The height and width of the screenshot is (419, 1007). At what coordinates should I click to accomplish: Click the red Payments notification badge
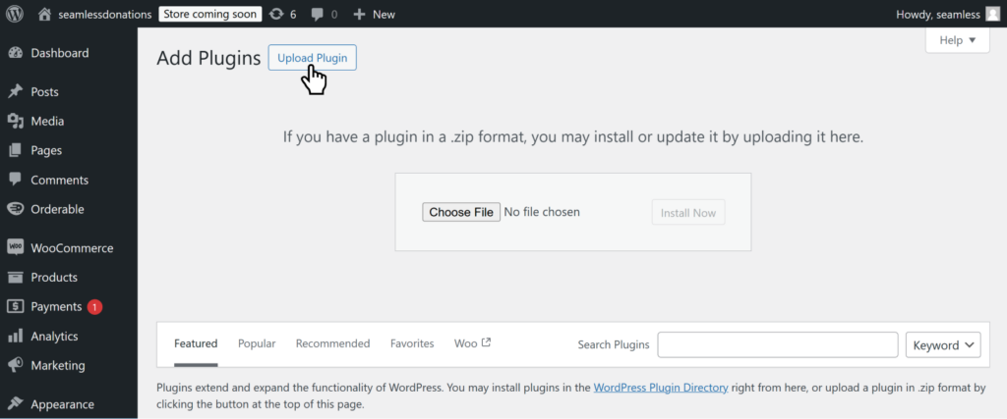pyautogui.click(x=95, y=307)
